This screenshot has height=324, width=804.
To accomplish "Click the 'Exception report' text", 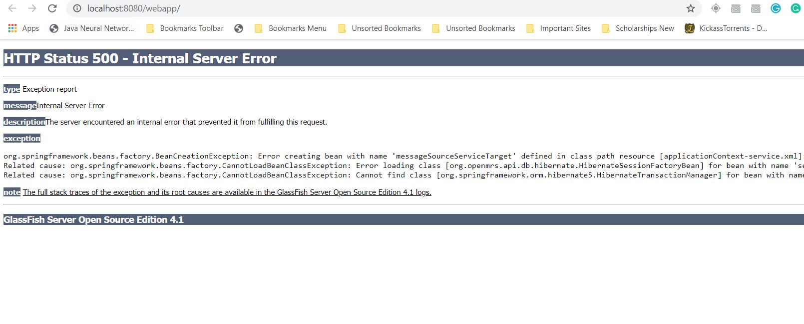I will click(49, 89).
